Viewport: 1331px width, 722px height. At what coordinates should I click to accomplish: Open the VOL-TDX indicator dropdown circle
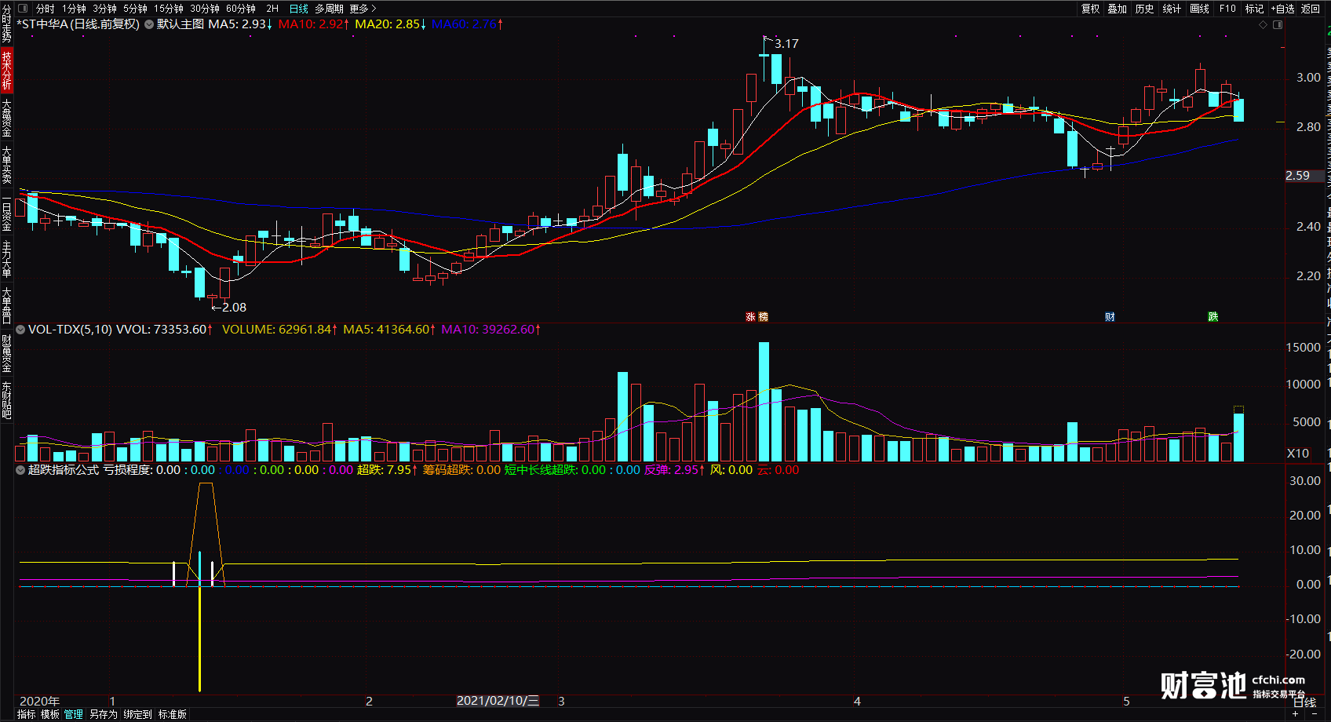pos(20,330)
